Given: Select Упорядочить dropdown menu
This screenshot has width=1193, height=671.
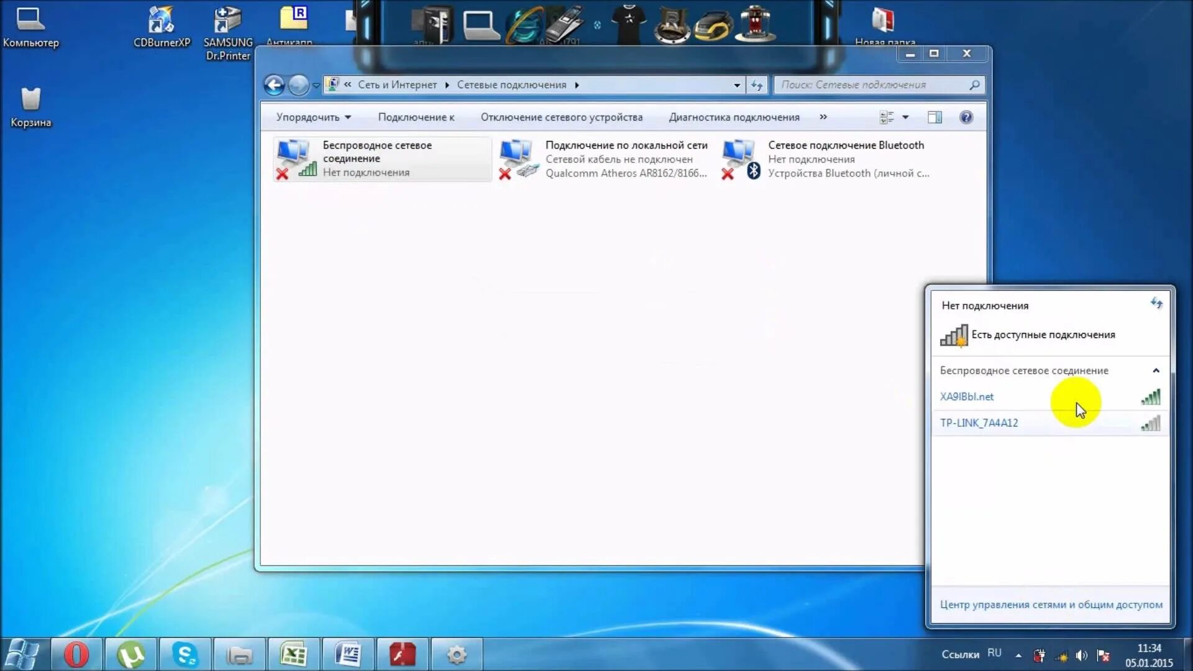Looking at the screenshot, I should point(314,117).
